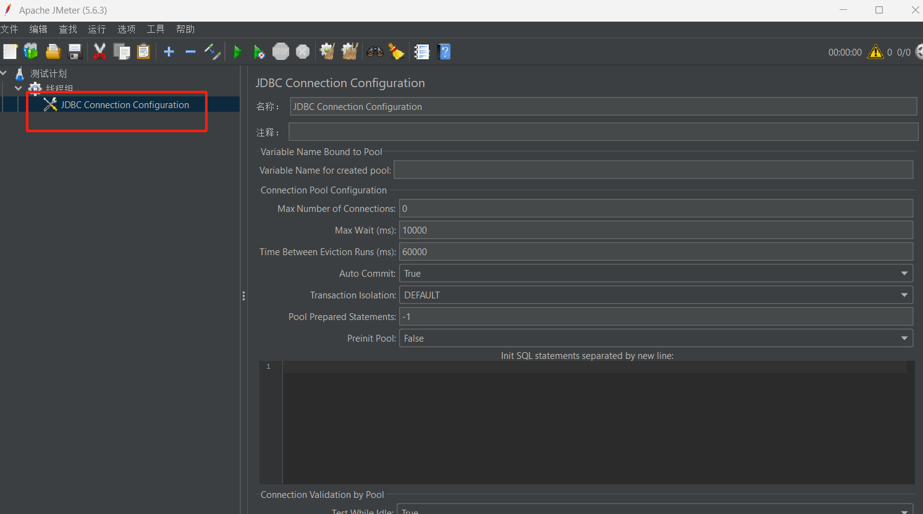This screenshot has height=514, width=923.
Task: Open Help with question-mark book icon
Action: 444,52
